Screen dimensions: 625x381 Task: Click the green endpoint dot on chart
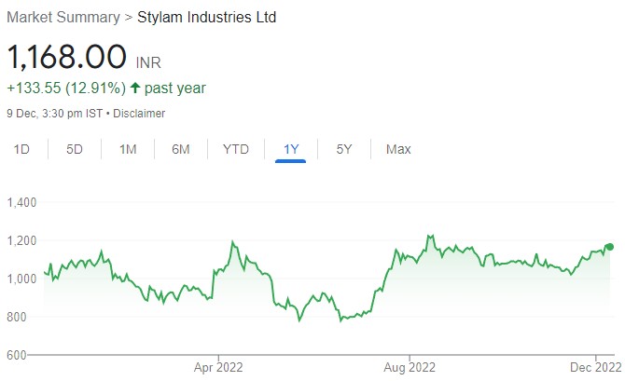pyautogui.click(x=609, y=247)
